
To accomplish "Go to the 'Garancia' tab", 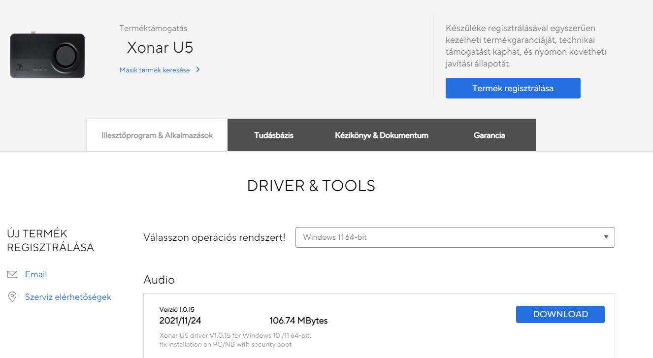I will [490, 135].
